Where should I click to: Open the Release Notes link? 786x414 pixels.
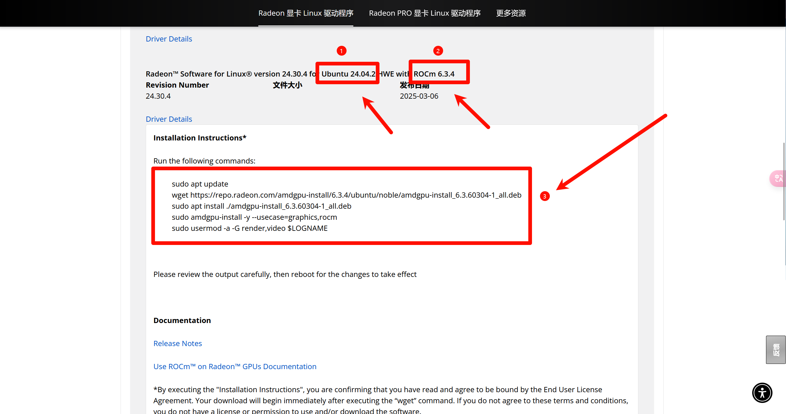(177, 343)
